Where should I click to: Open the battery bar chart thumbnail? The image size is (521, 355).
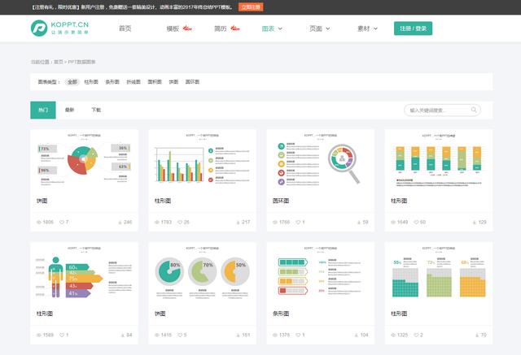pyautogui.click(x=321, y=273)
